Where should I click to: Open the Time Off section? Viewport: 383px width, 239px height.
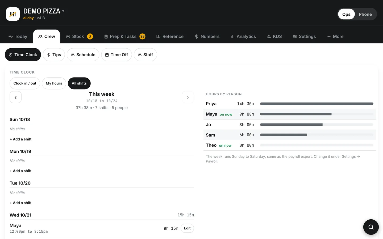[x=116, y=55]
